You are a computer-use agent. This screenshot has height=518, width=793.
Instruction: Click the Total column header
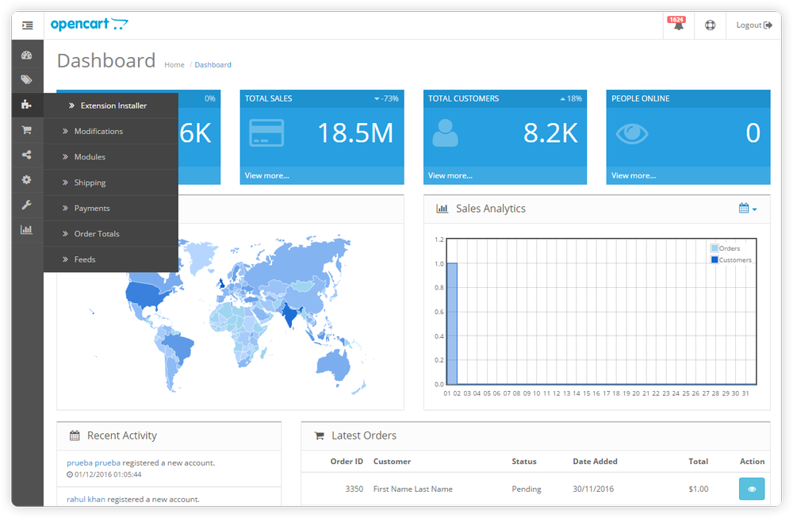[x=698, y=462]
